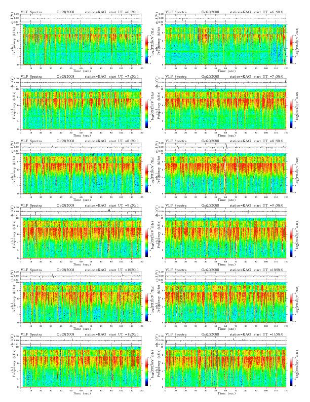This screenshot has height=402, width=310.
Task: Click the spectrogram starting UT 10:50:0
Action: [225, 303]
